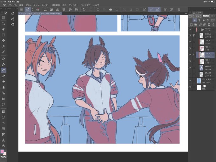Select the Fill bucket tool in left toolbar
This screenshot has height=162, width=216.
point(3,82)
